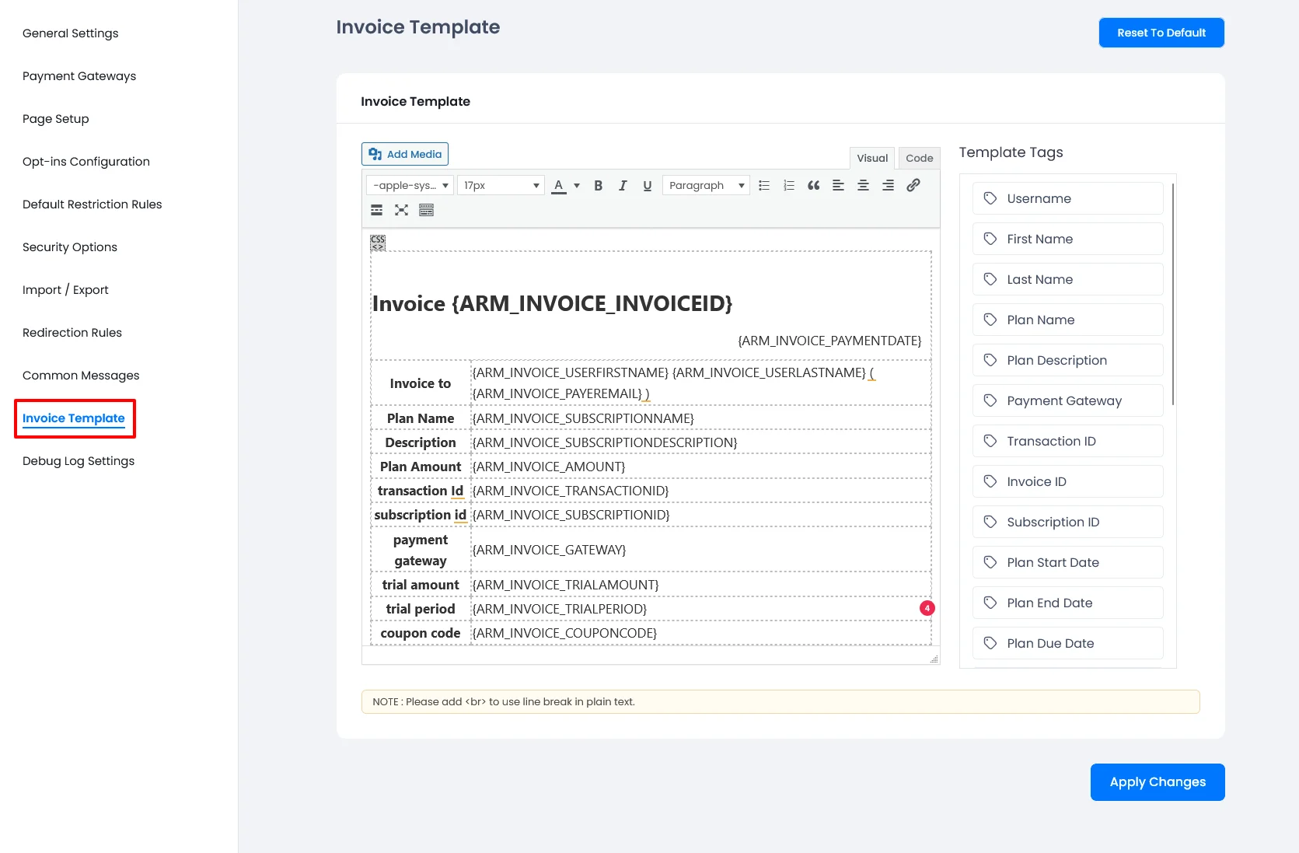The width and height of the screenshot is (1299, 853).
Task: Switch to the Code editor tab
Action: pos(919,158)
